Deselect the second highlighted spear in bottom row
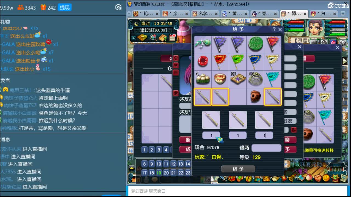This screenshot has width=351, height=197. 220,97
